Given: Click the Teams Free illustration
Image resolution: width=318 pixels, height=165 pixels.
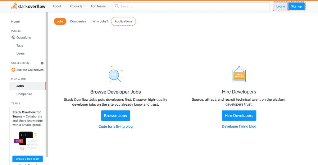Looking at the screenshot, I should 27,141.
